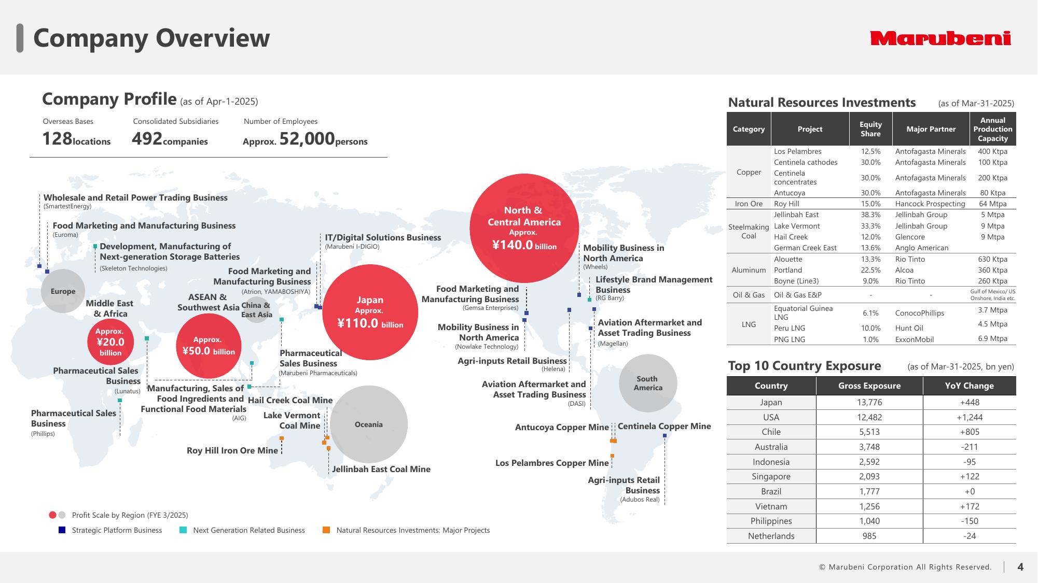Click the "Company Overview" slide title
Viewport: 1038px width, 583px height.
tap(151, 38)
